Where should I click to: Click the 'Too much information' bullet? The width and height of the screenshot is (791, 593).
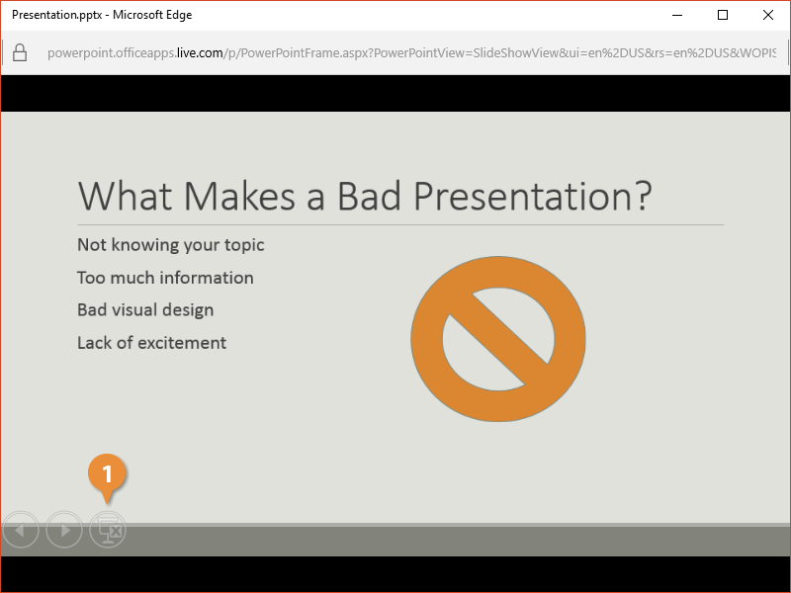165,278
